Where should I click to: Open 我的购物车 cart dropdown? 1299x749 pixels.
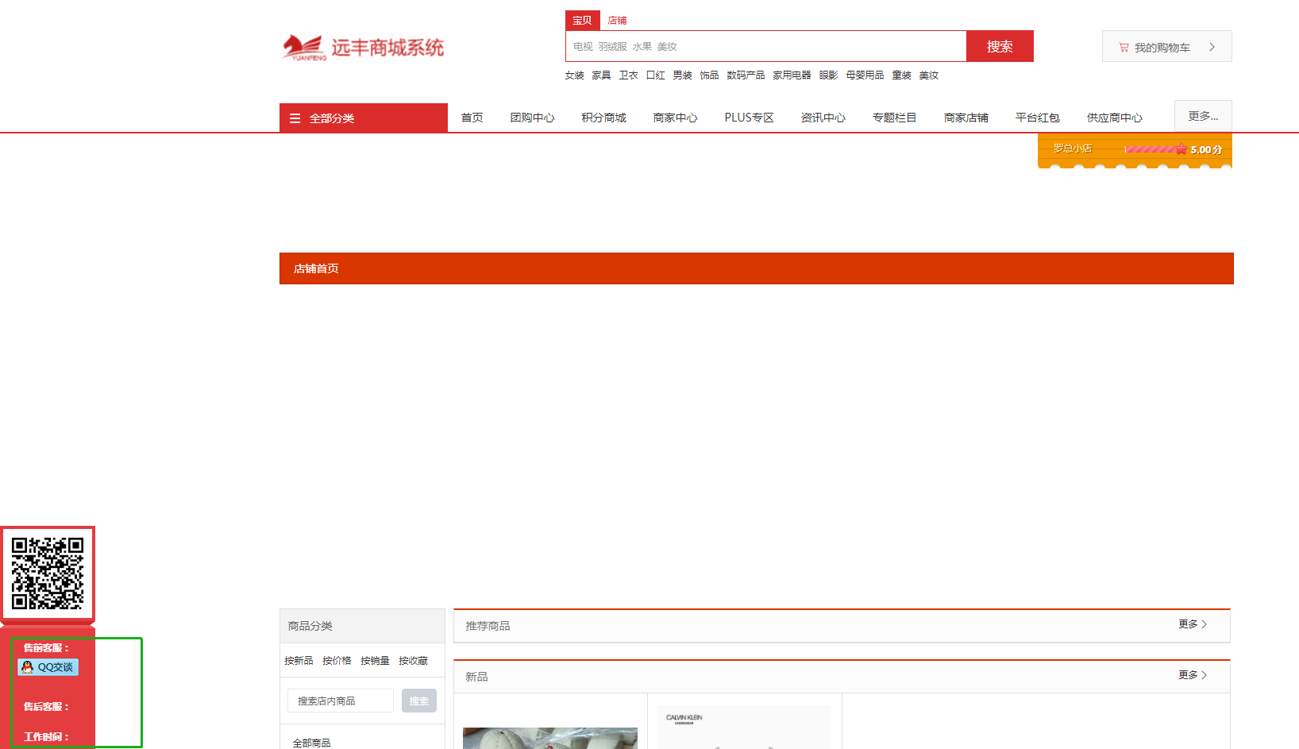[x=1166, y=46]
